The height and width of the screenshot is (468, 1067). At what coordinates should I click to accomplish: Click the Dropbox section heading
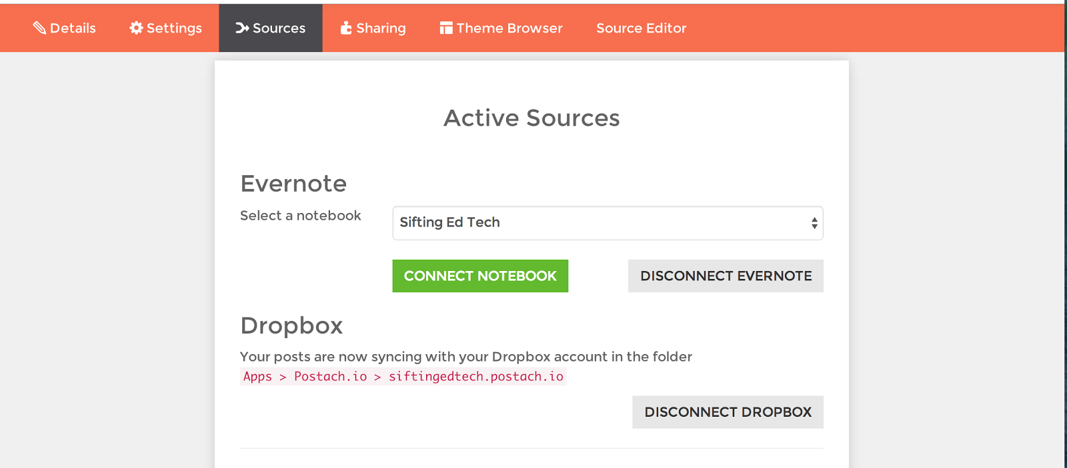[291, 326]
